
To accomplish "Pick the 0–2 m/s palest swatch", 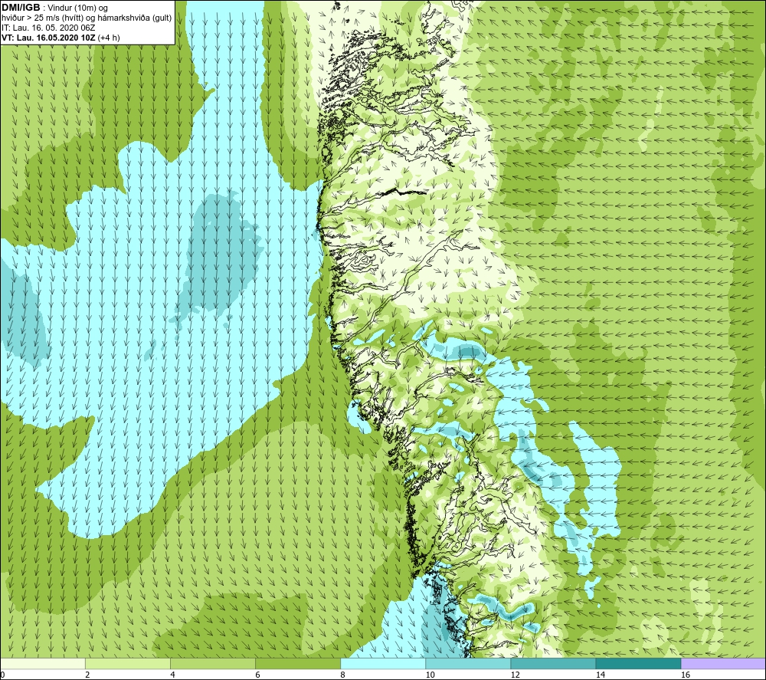I will 42,663.
